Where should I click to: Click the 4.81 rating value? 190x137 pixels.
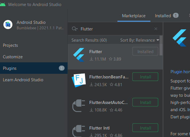click(118, 85)
